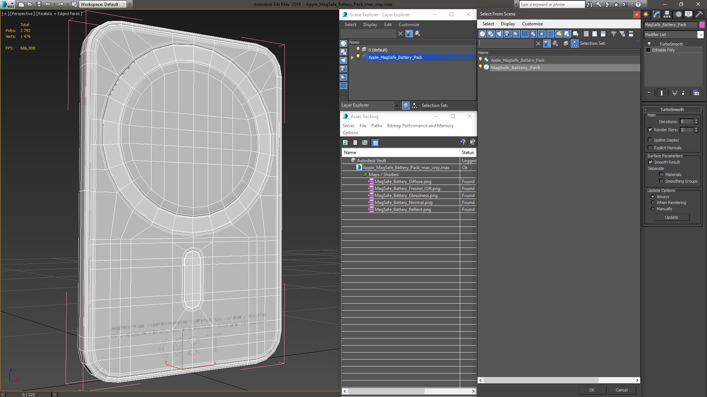Open the Modifier List dropdown

tap(700, 35)
